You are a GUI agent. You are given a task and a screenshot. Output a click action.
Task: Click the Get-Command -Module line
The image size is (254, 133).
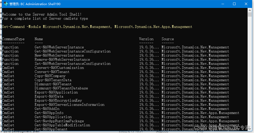[x=97, y=27]
